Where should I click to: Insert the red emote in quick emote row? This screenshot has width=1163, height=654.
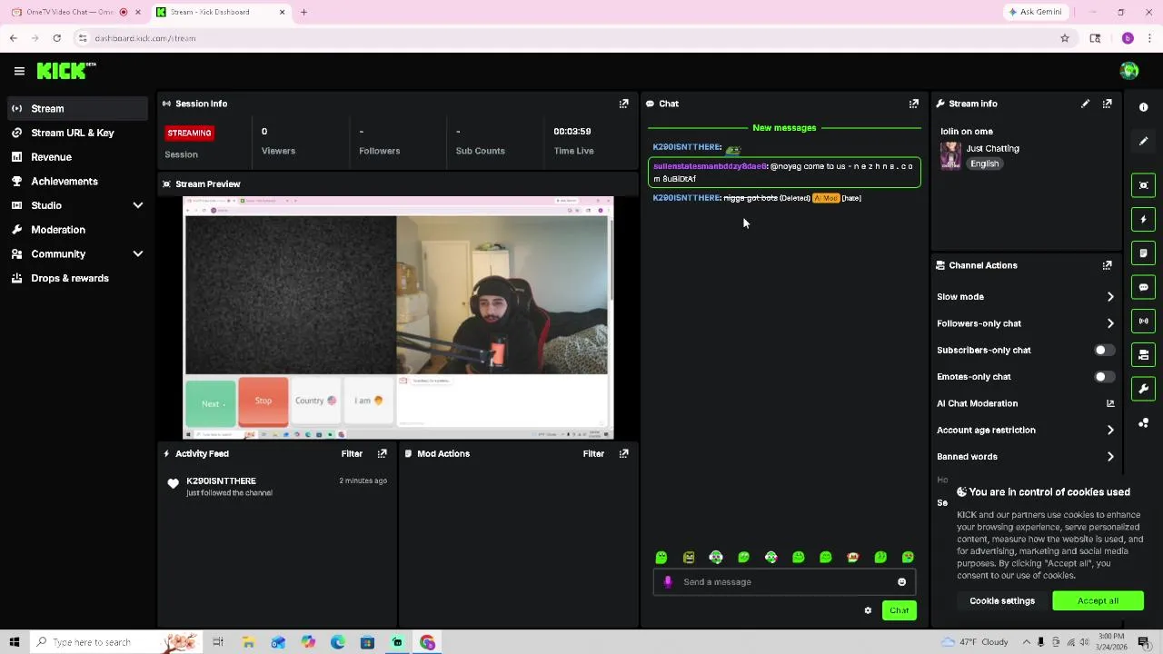coord(853,557)
